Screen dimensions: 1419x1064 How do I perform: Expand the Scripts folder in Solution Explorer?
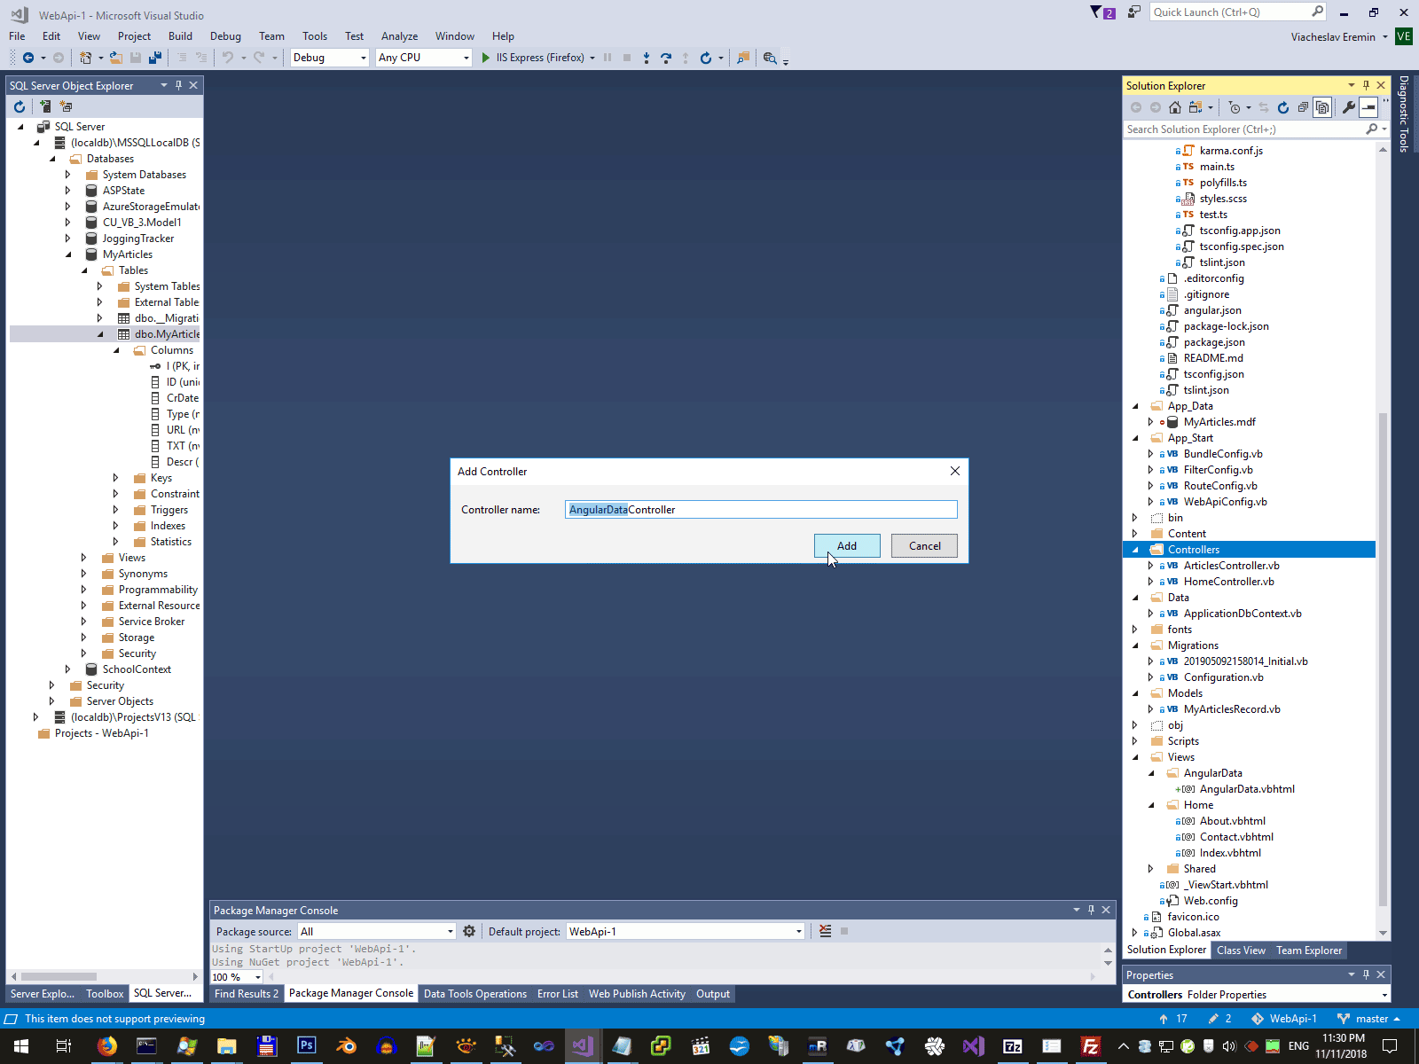[1135, 741]
